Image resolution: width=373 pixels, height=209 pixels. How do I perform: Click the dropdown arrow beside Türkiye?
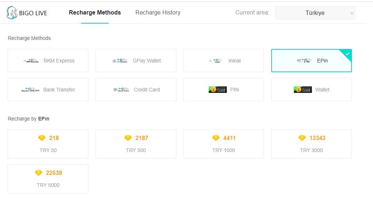click(x=352, y=13)
